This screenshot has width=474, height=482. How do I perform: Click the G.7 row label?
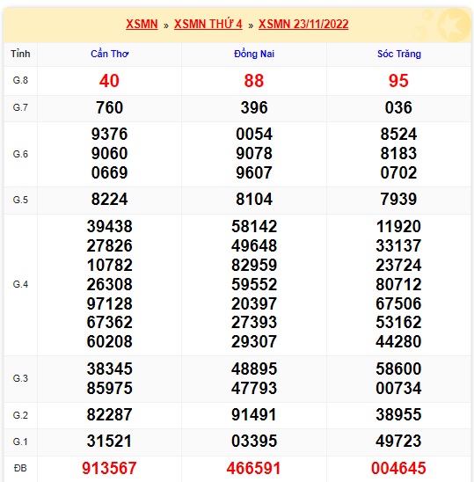[20, 107]
